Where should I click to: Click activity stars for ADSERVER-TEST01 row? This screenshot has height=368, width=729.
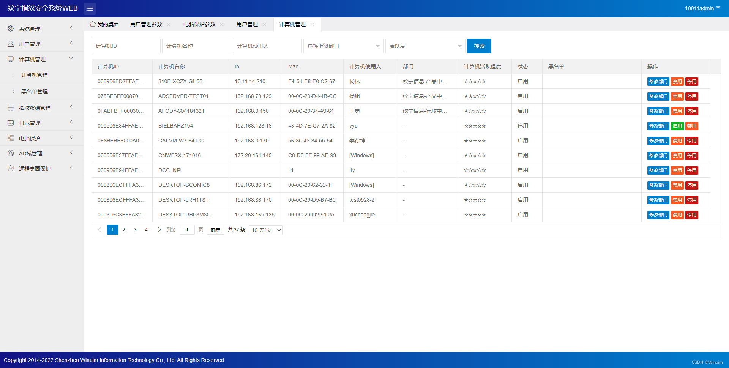475,96
